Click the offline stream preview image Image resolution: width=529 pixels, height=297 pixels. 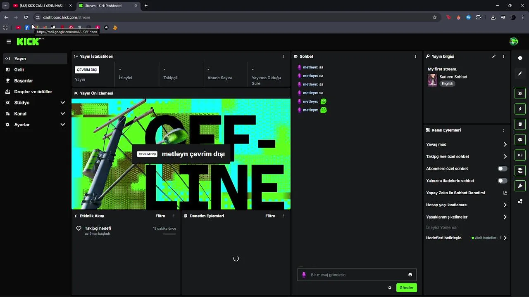coord(181,154)
